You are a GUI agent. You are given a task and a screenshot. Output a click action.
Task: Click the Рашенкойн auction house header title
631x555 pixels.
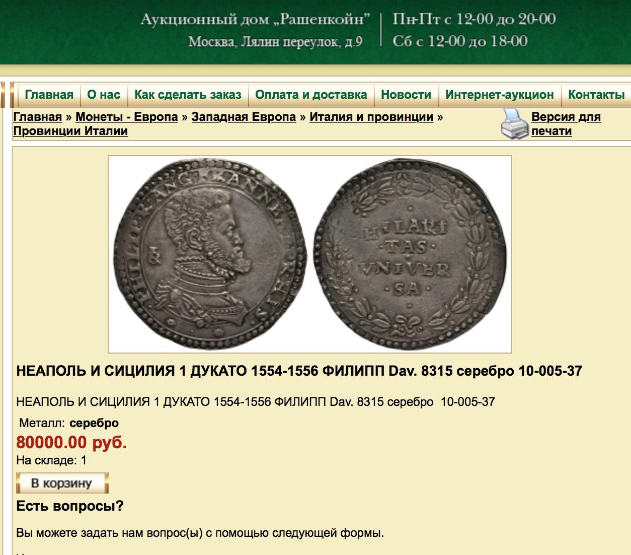pos(255,20)
